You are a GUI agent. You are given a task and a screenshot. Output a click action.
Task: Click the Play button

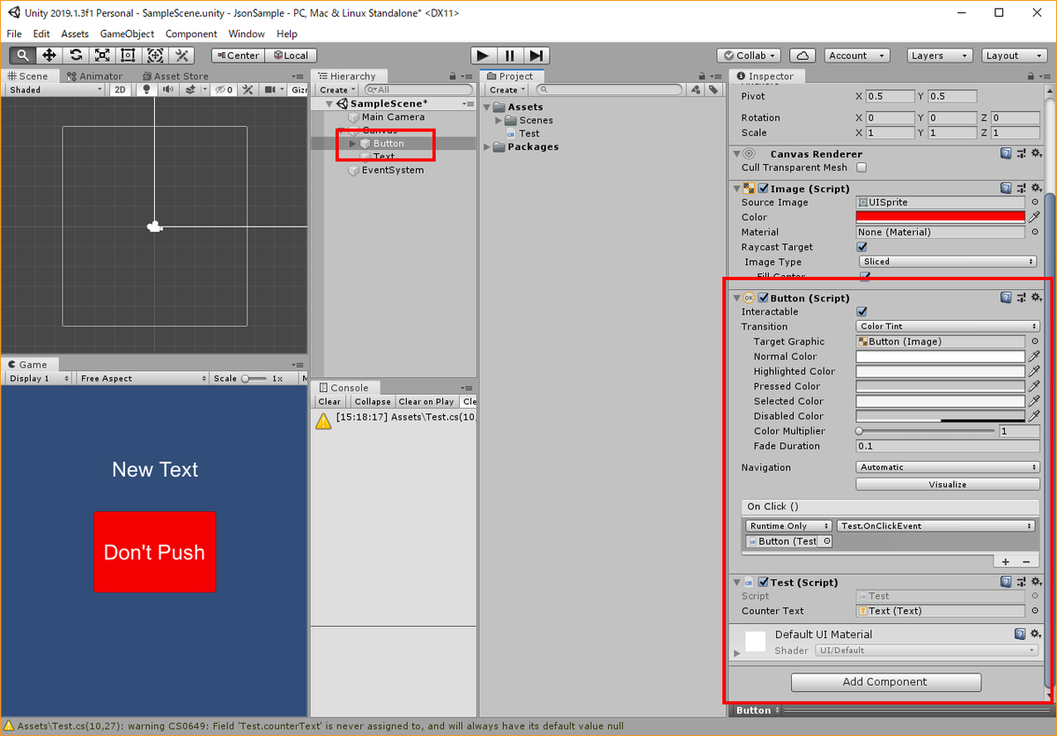483,56
